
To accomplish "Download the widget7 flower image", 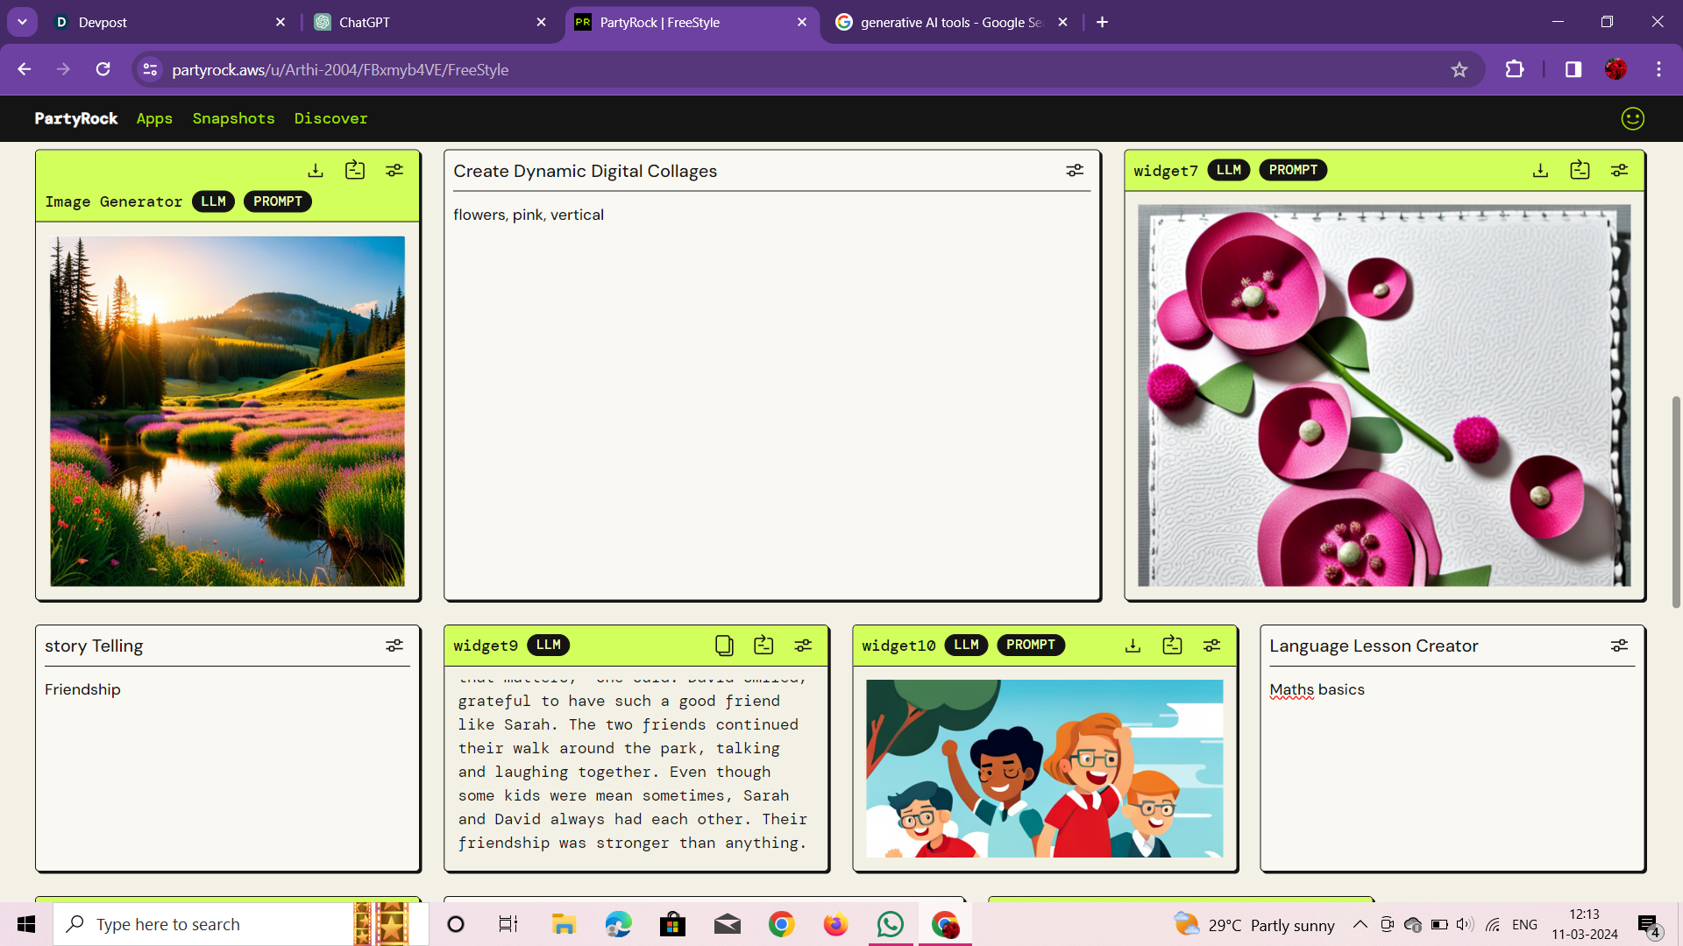I will click(x=1540, y=170).
